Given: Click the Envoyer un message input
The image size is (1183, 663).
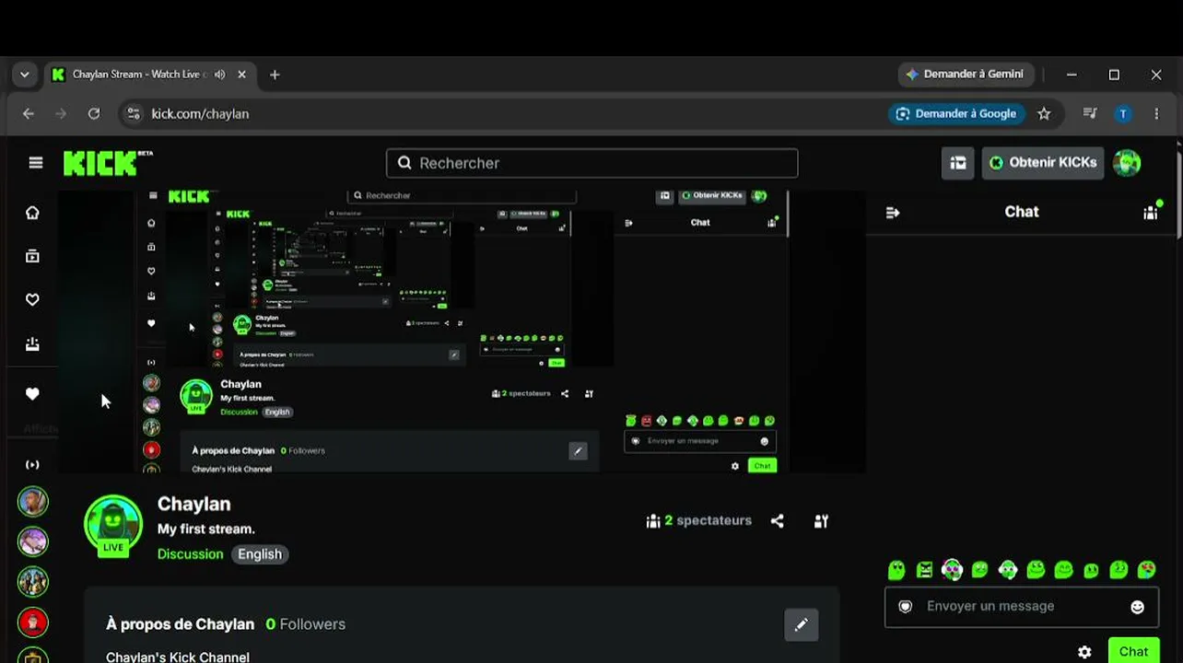Looking at the screenshot, I should [1022, 607].
